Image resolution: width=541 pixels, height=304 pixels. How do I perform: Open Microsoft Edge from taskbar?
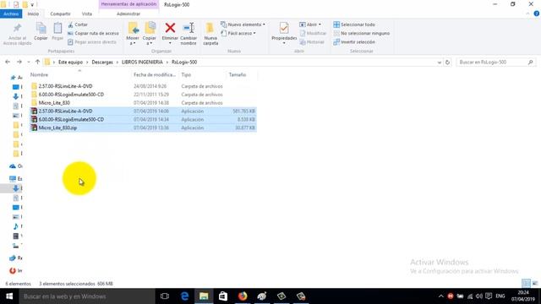click(x=184, y=296)
